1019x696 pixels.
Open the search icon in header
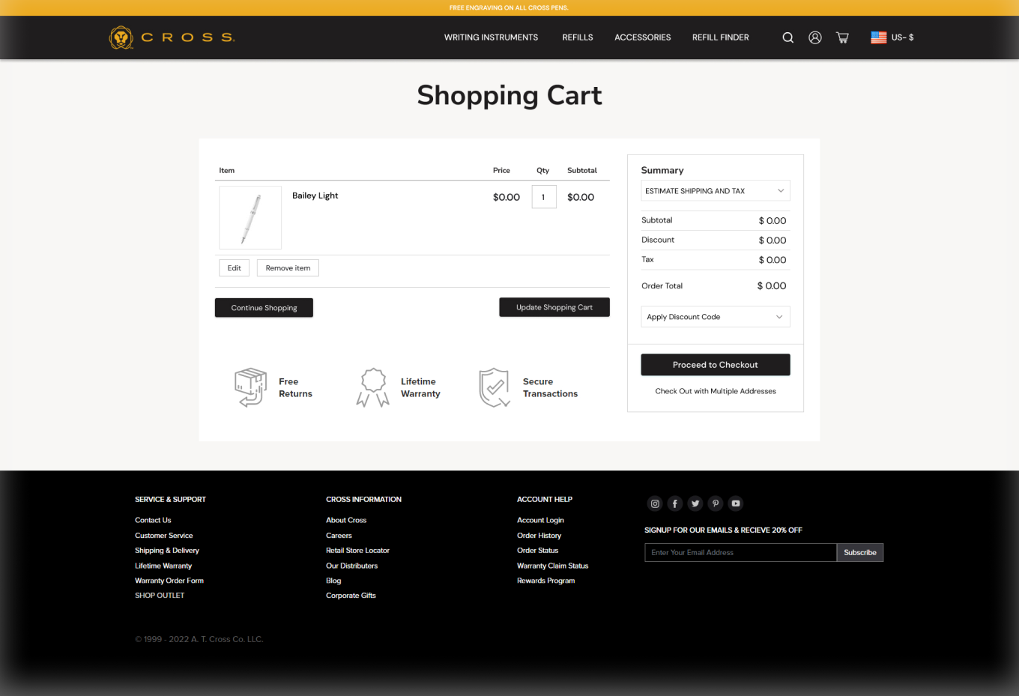788,37
